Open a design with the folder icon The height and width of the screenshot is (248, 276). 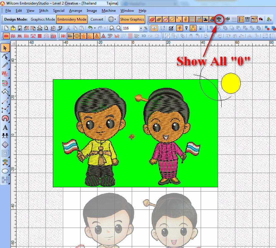pos(13,28)
